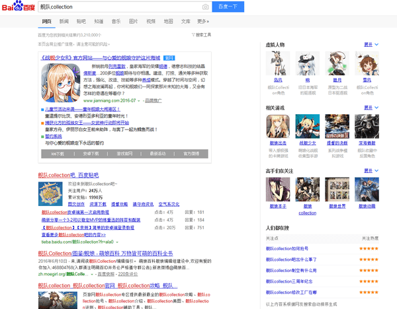
Task: Search 舰队collection制空有什么用 suggestion
Action: (291, 270)
